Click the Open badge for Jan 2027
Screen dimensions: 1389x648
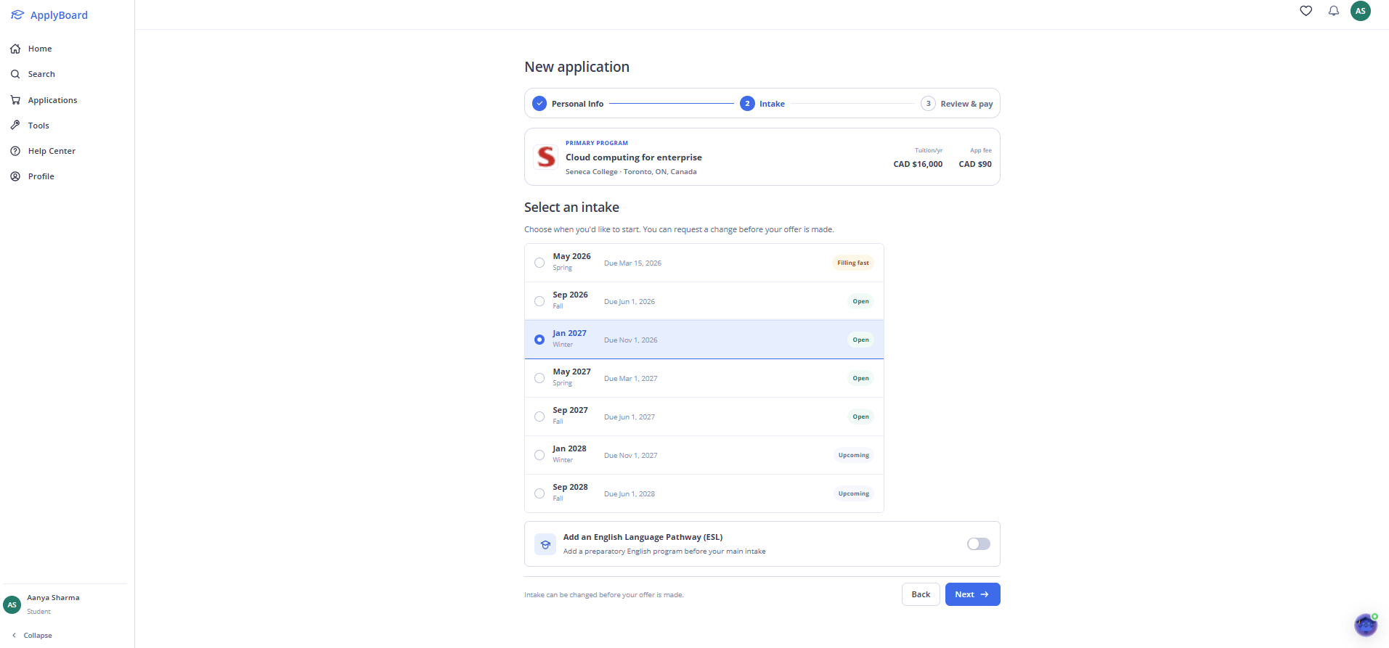pos(860,340)
